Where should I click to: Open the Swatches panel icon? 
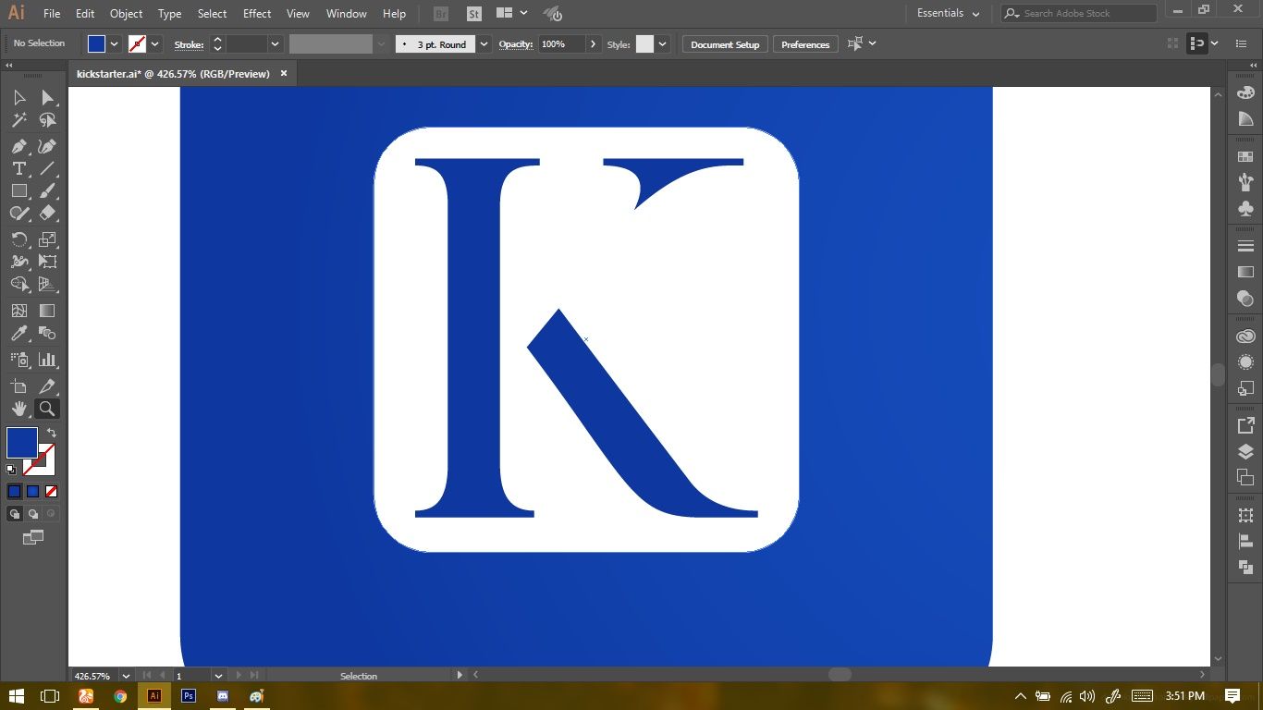coord(1245,157)
